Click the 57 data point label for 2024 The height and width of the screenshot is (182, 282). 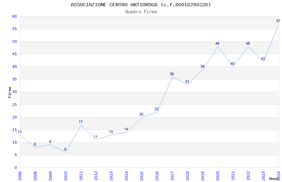tap(278, 21)
